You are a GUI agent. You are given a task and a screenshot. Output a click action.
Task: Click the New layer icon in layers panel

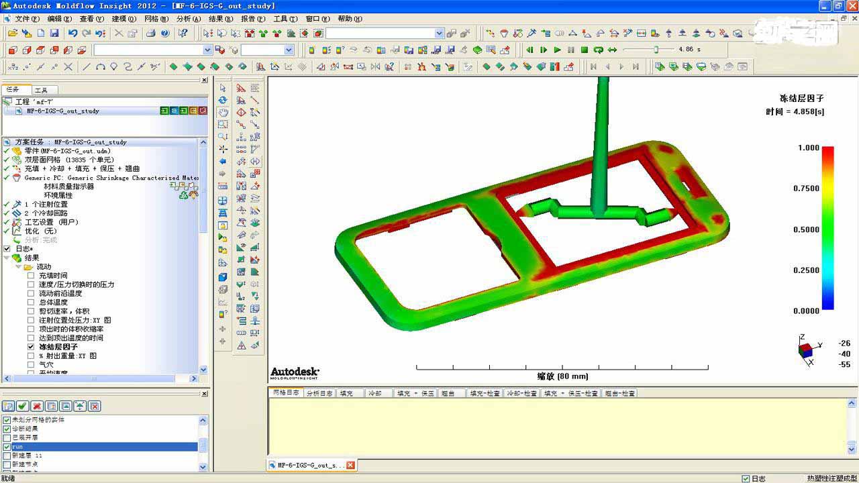(8, 406)
